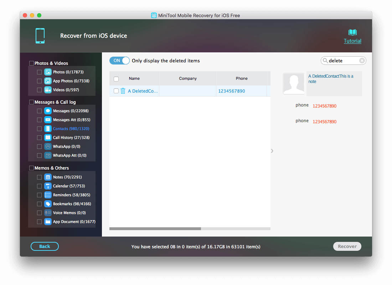
Task: Click the App Photos category icon
Action: pyautogui.click(x=48, y=81)
